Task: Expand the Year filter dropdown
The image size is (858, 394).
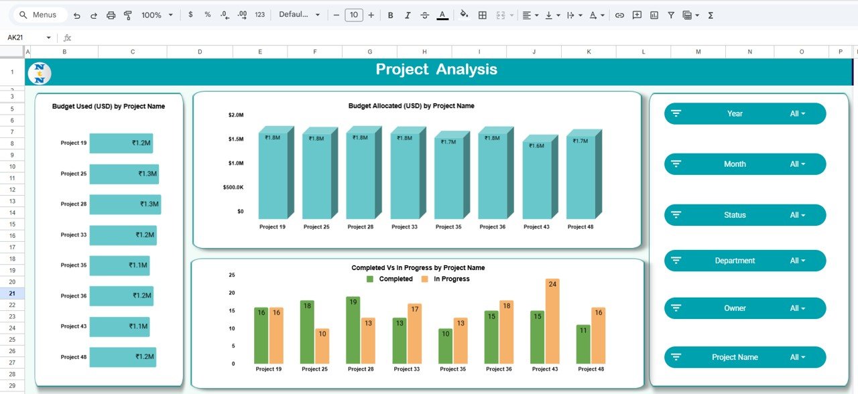Action: (798, 114)
